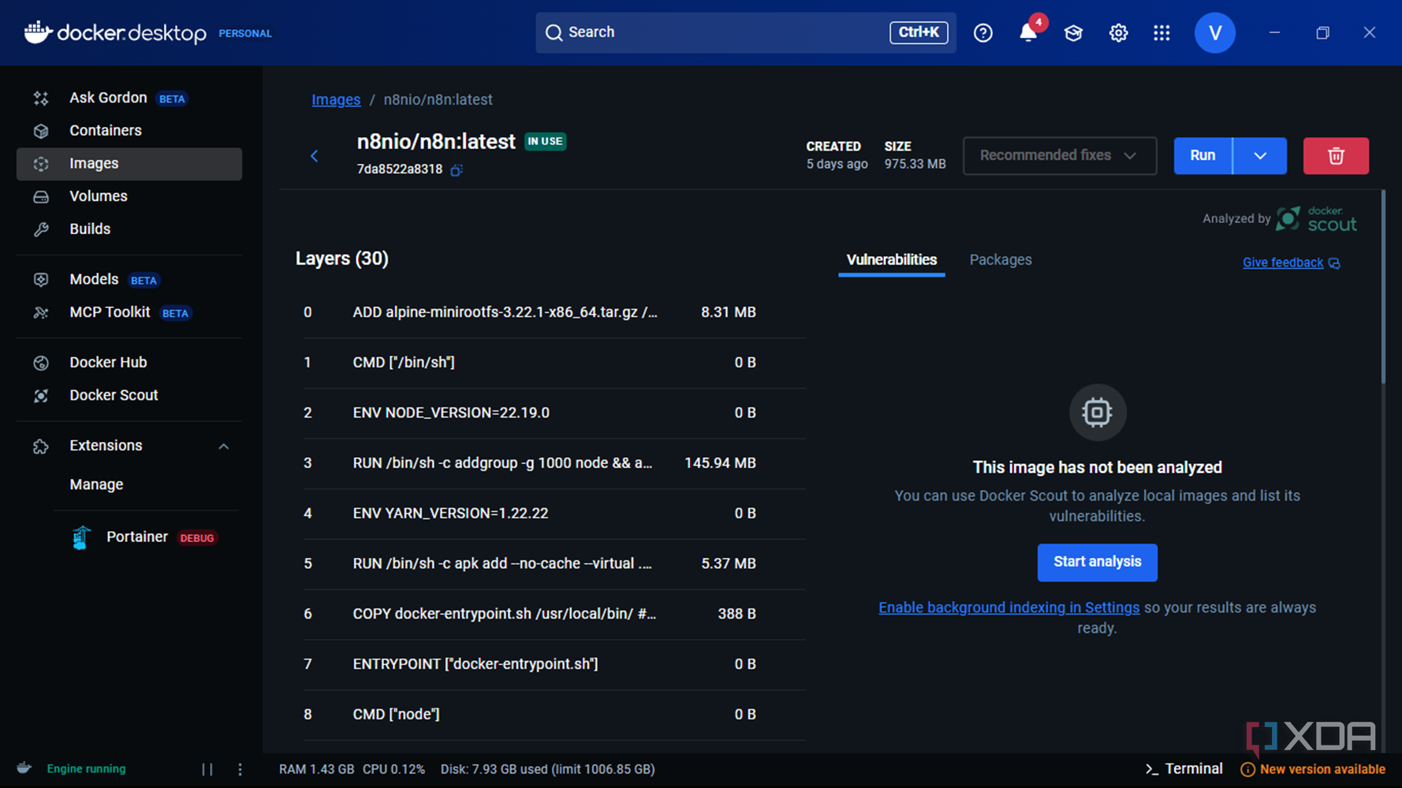Select layer 3 RUN addgroup row
This screenshot has width=1402, height=788.
pyautogui.click(x=554, y=463)
